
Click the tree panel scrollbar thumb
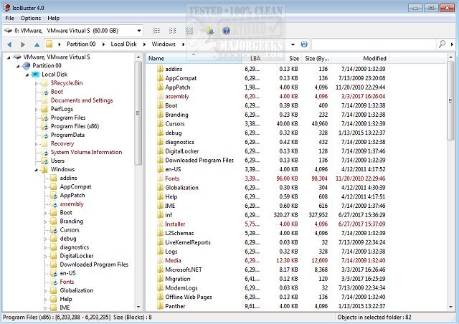pyautogui.click(x=138, y=113)
